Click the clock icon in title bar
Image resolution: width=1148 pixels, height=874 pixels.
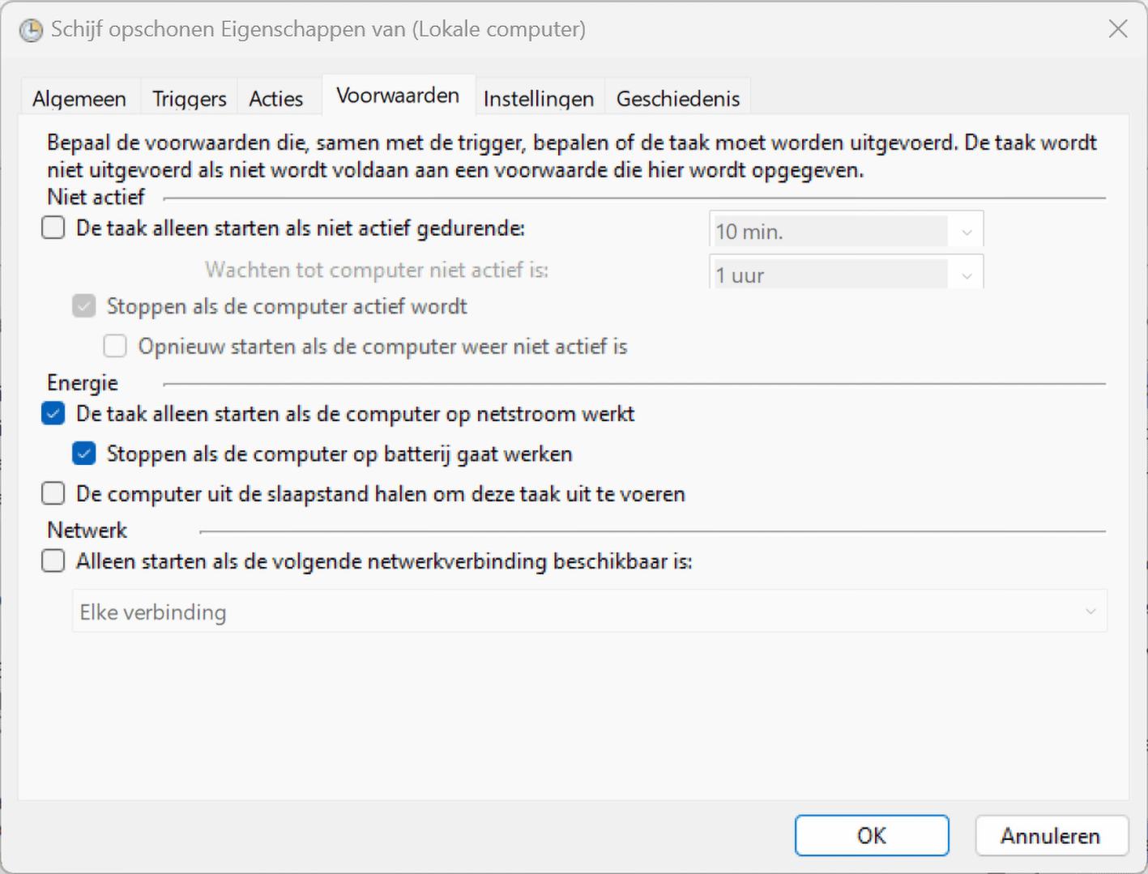pyautogui.click(x=31, y=30)
